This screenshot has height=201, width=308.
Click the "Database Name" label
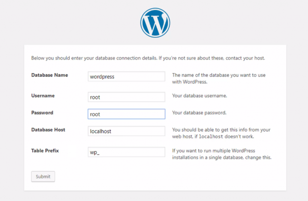(50, 75)
